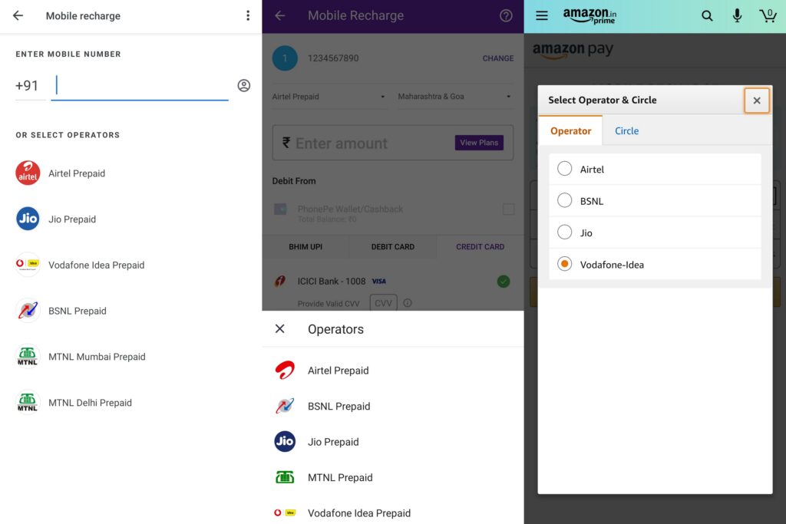
Task: Close the Operators bottom sheet
Action: 279,328
